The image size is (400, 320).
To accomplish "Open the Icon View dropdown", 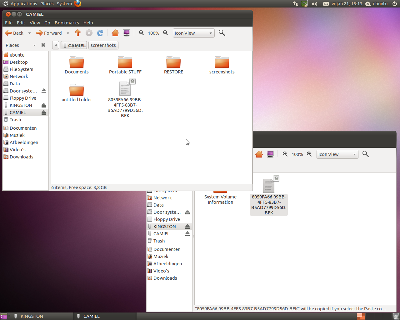I will (x=193, y=33).
